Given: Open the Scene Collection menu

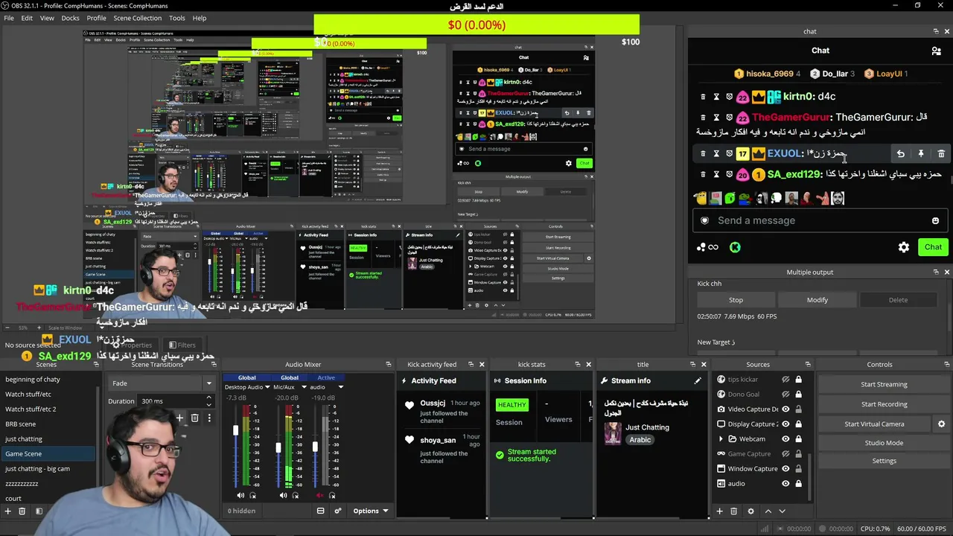Looking at the screenshot, I should pyautogui.click(x=137, y=18).
